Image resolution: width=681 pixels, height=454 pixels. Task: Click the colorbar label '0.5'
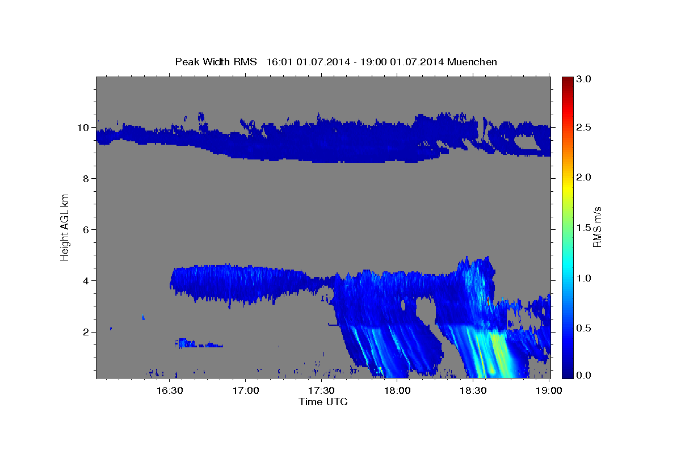pos(585,328)
